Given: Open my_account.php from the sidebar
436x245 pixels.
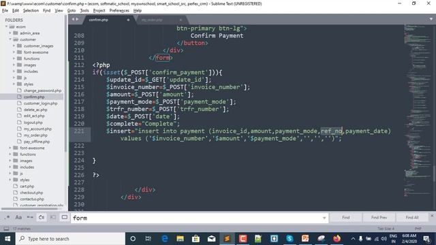Looking at the screenshot, I should click(x=37, y=129).
